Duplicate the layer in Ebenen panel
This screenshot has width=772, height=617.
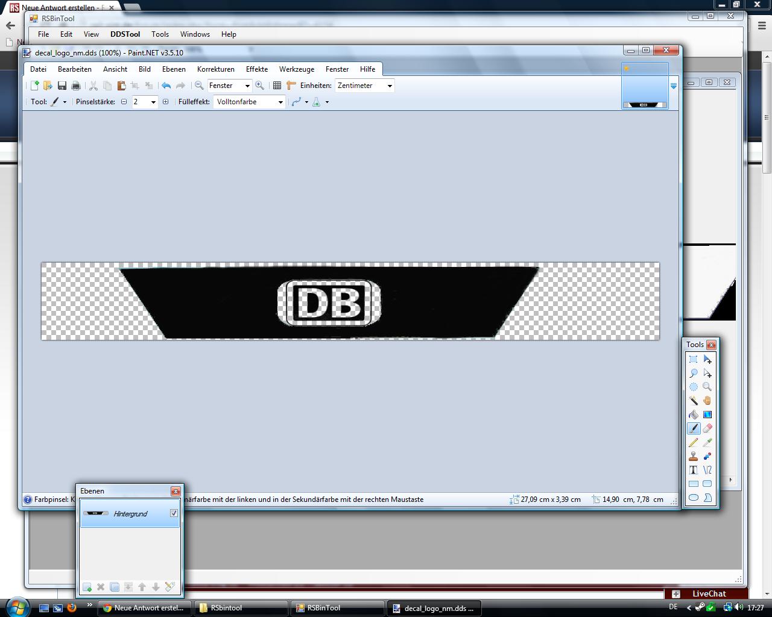[x=115, y=587]
